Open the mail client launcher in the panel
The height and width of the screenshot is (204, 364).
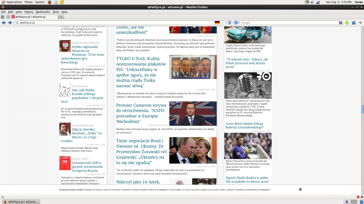pyautogui.click(x=56, y=2)
